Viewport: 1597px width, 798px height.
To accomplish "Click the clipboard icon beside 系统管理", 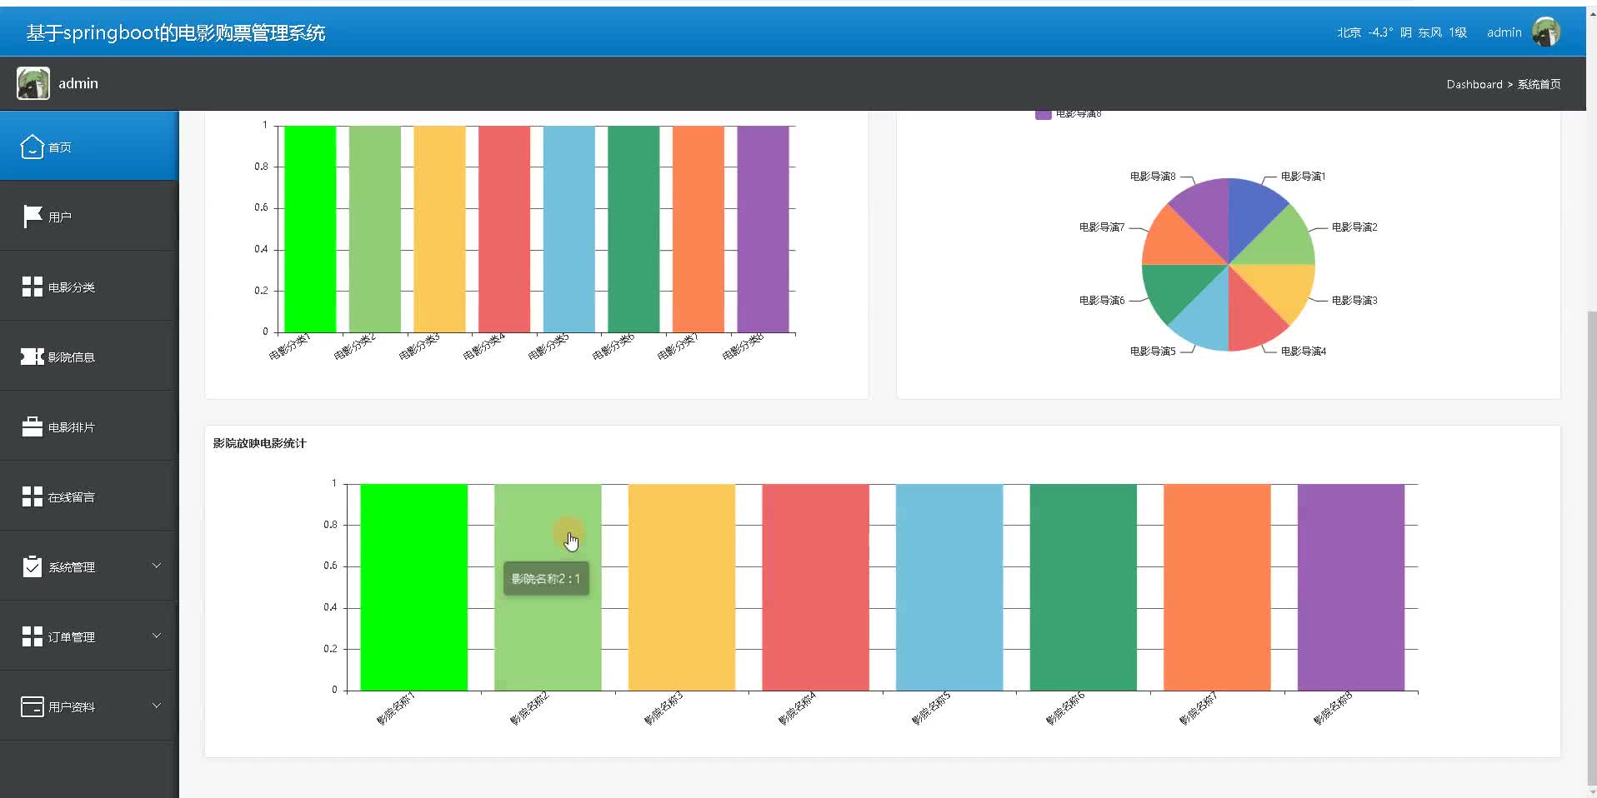I will point(32,566).
